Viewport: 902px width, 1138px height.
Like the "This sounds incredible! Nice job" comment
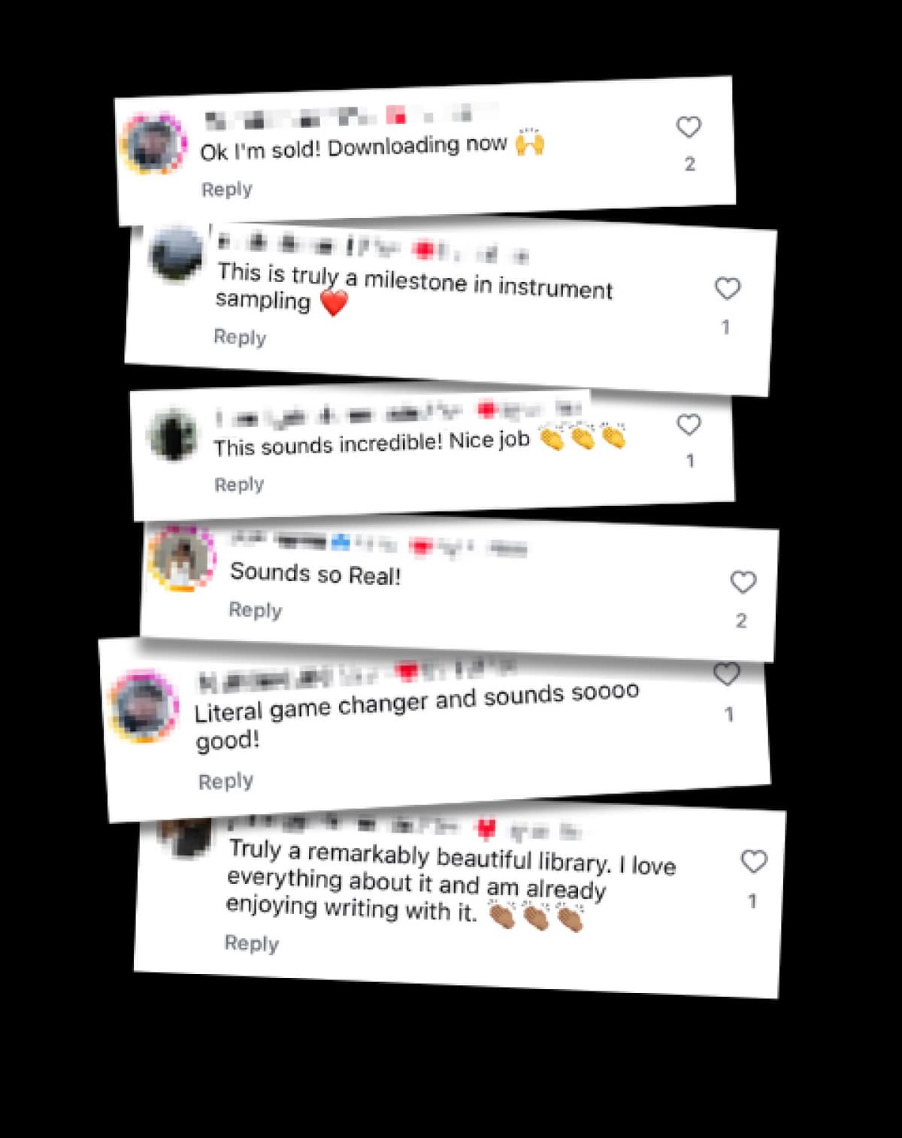coord(689,425)
